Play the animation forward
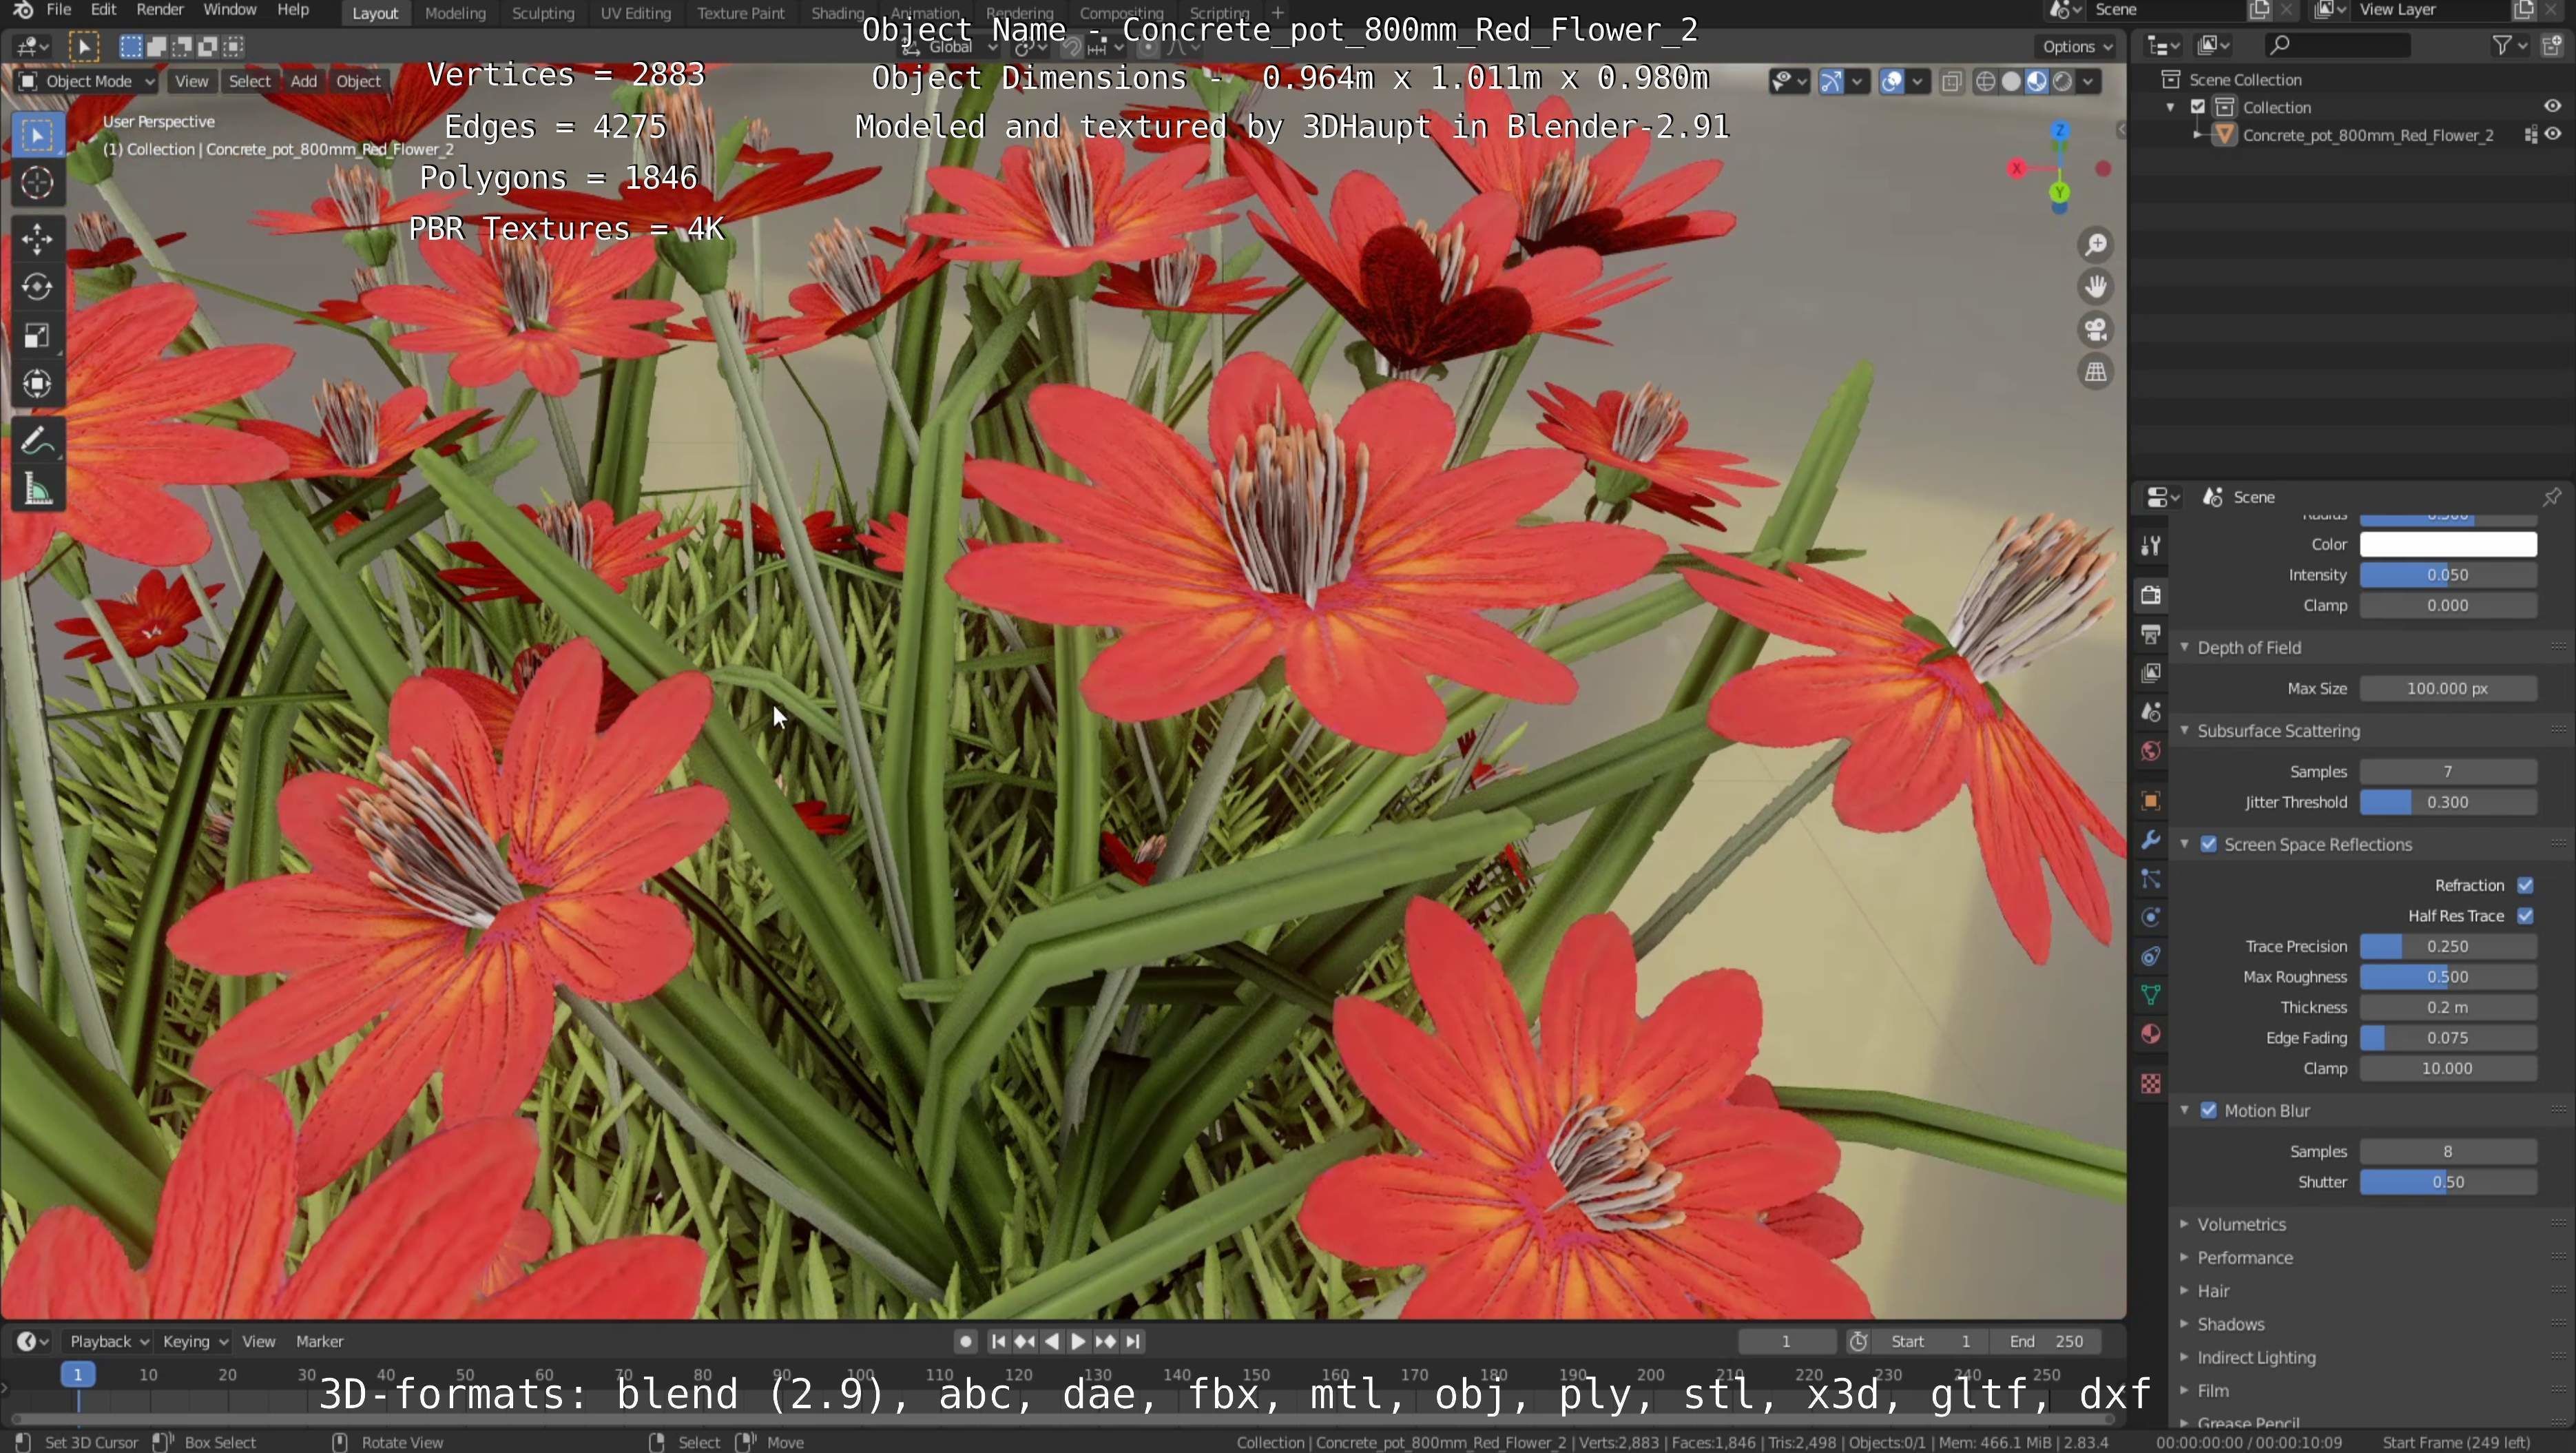Viewport: 2576px width, 1453px height. [x=1078, y=1342]
